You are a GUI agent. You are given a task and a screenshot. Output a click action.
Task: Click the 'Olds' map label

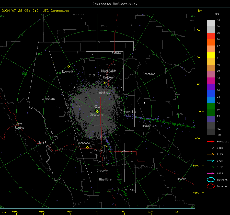pyautogui.click(x=97, y=107)
